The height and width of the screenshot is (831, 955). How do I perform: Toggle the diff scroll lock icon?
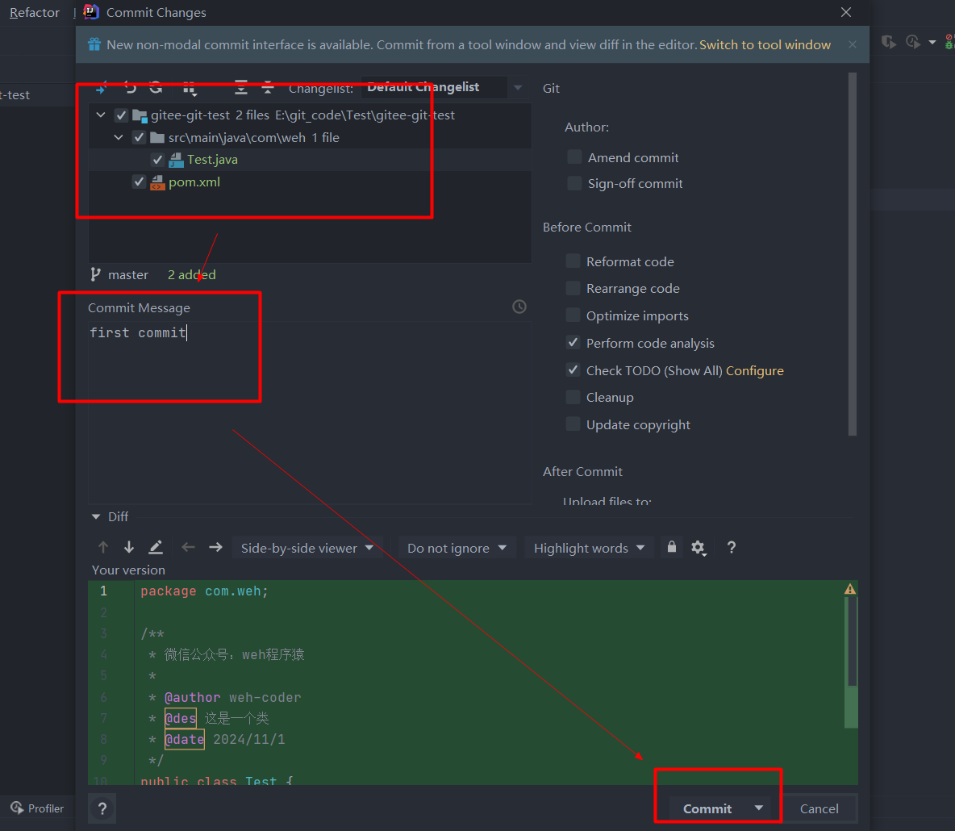click(671, 546)
